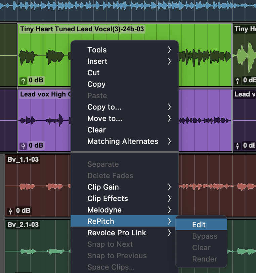Choose Edit in the RePitch submenu

point(199,225)
